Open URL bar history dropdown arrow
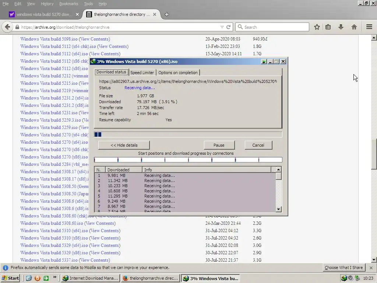This screenshot has height=283, width=377. coord(222,27)
